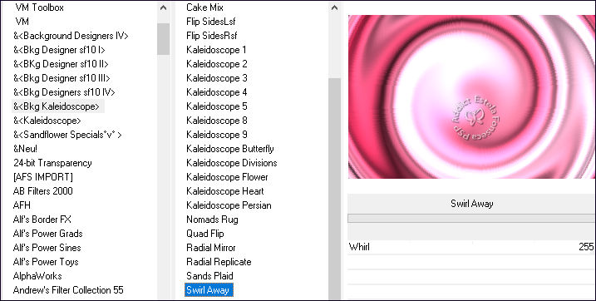The height and width of the screenshot is (301, 596).
Task: Pick the Radial Mirror filter
Action: [211, 248]
